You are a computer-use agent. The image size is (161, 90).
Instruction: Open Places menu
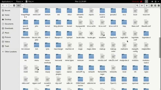pos(19,1)
